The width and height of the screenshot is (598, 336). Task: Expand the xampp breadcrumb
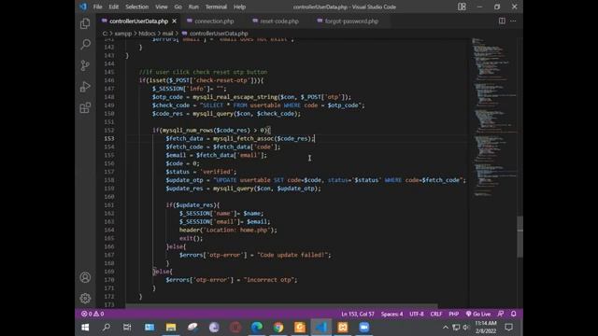click(123, 34)
